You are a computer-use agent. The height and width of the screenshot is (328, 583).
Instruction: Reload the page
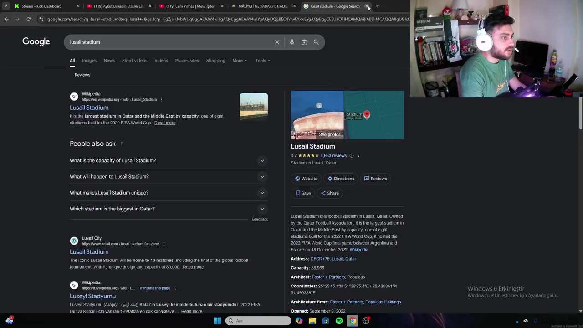tap(28, 19)
